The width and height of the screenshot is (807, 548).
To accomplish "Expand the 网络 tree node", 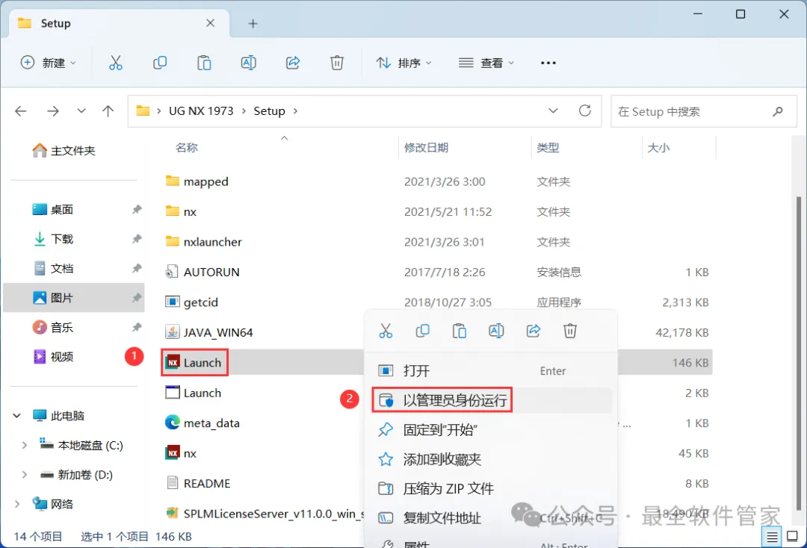I will point(17,504).
